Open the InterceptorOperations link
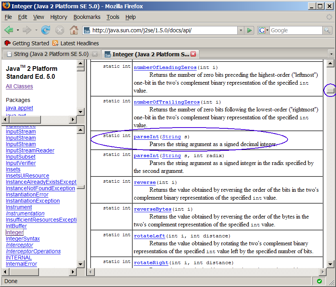This screenshot has width=336, height=287. point(33,252)
